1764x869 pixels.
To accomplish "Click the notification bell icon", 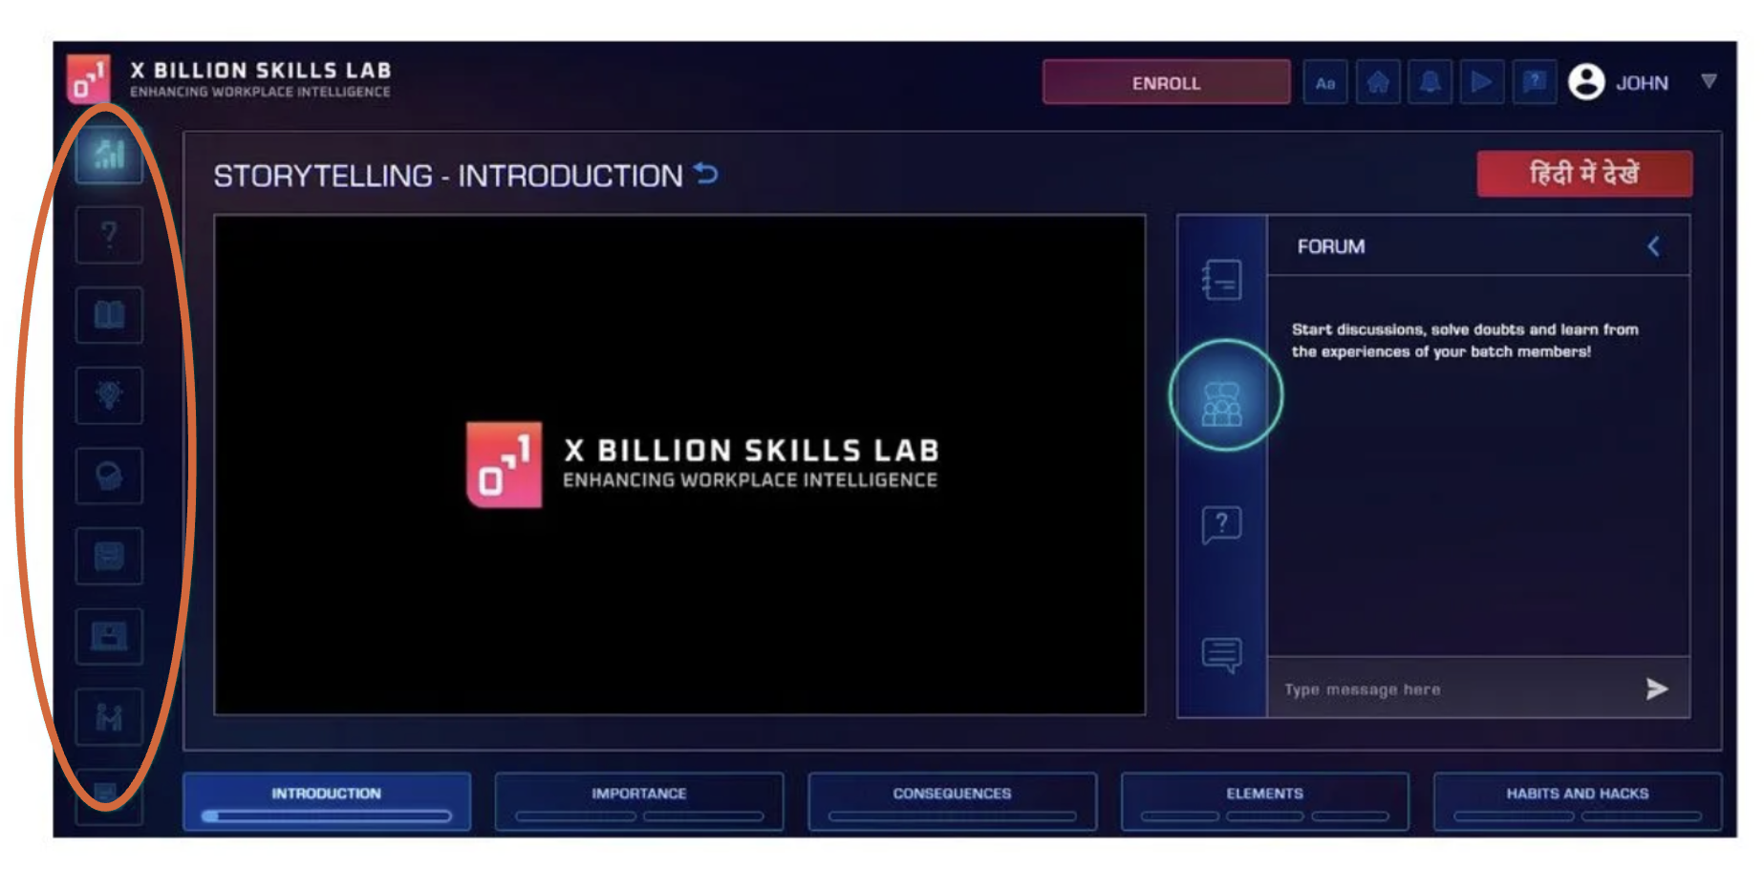I will click(x=1430, y=83).
